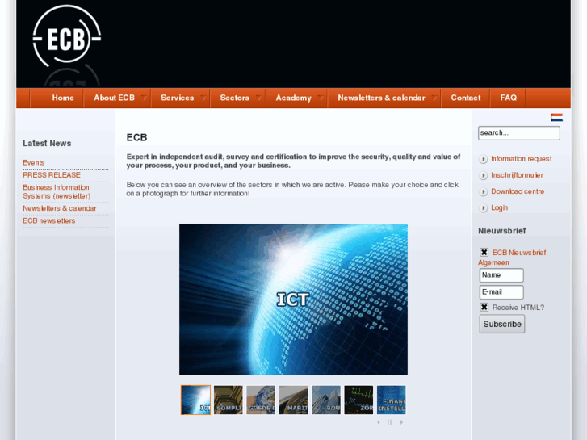Open Academy menu
The width and height of the screenshot is (587, 440).
point(294,98)
